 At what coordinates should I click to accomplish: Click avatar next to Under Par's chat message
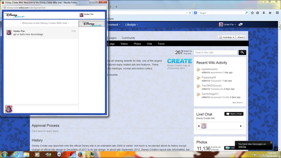click(9, 32)
